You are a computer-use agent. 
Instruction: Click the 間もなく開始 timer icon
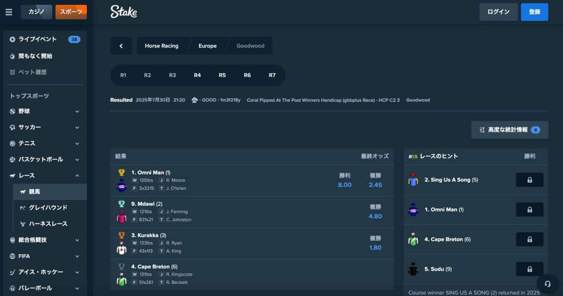click(12, 56)
